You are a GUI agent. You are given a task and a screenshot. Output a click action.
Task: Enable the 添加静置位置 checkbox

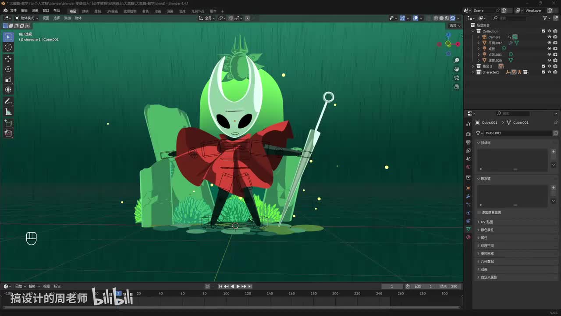tap(479, 212)
